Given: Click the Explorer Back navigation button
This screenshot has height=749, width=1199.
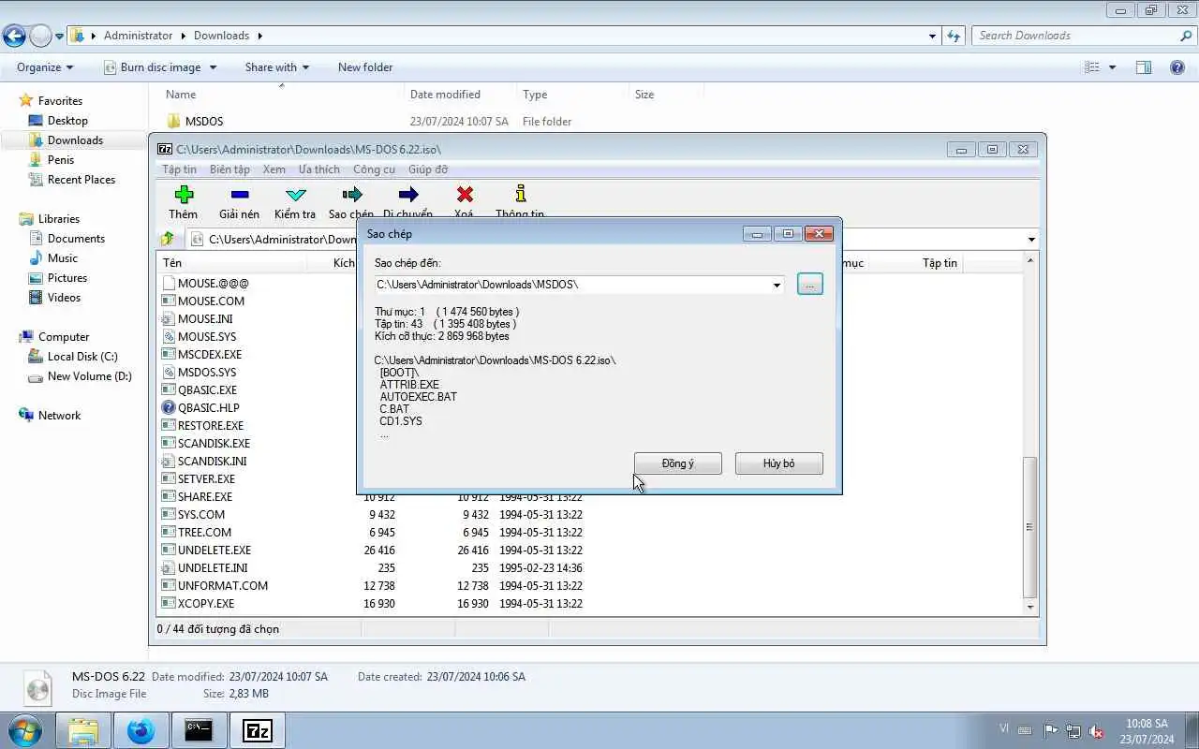Looking at the screenshot, I should tap(14, 36).
